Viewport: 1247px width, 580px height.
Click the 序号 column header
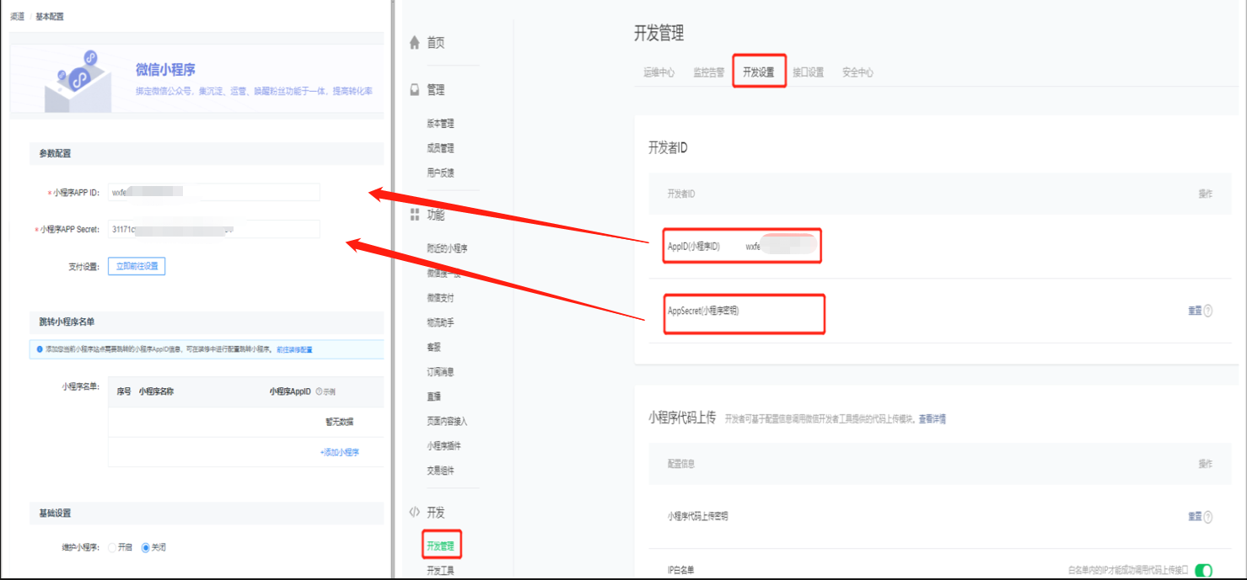point(123,391)
